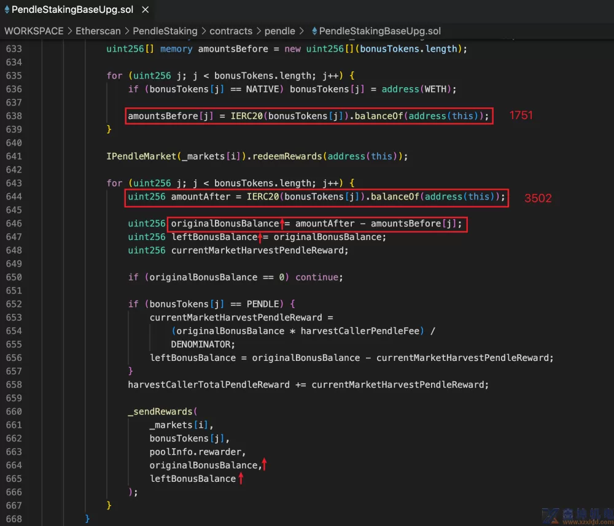
Task: Click 'WETH' in address(WETH) on line 636
Action: coord(435,89)
